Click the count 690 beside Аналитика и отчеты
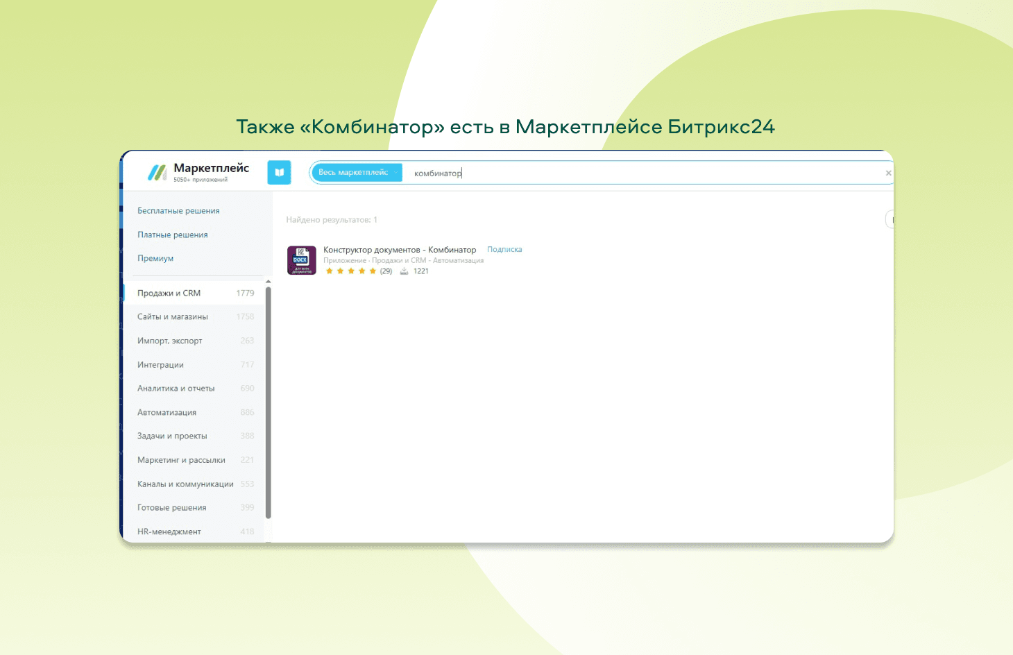1013x655 pixels. point(247,389)
